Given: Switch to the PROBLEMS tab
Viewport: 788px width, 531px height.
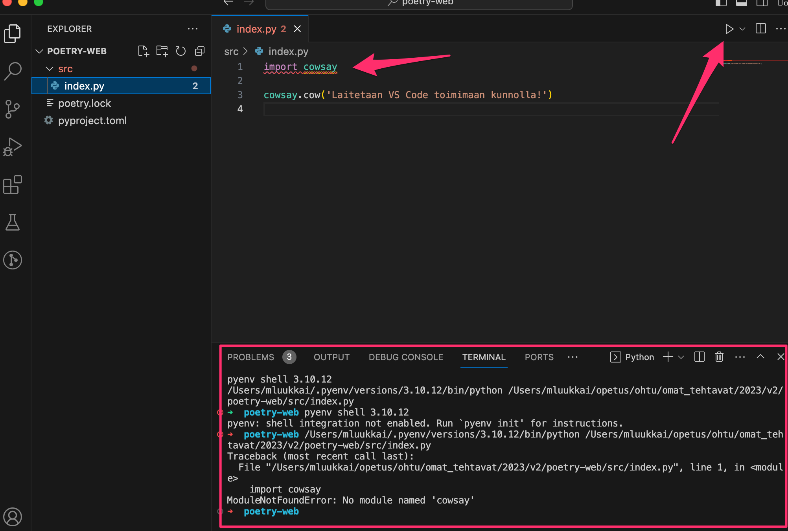Looking at the screenshot, I should click(x=250, y=357).
